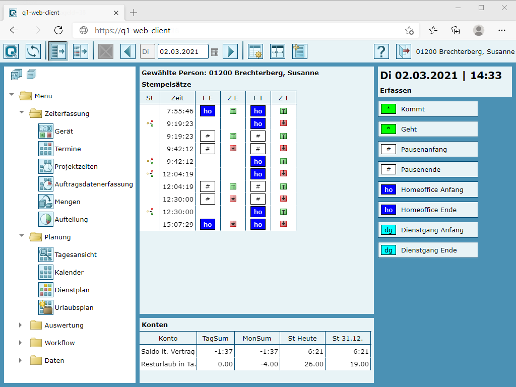This screenshot has width=516, height=387.
Task: Collapse all tree nodes icon
Action: pos(31,75)
